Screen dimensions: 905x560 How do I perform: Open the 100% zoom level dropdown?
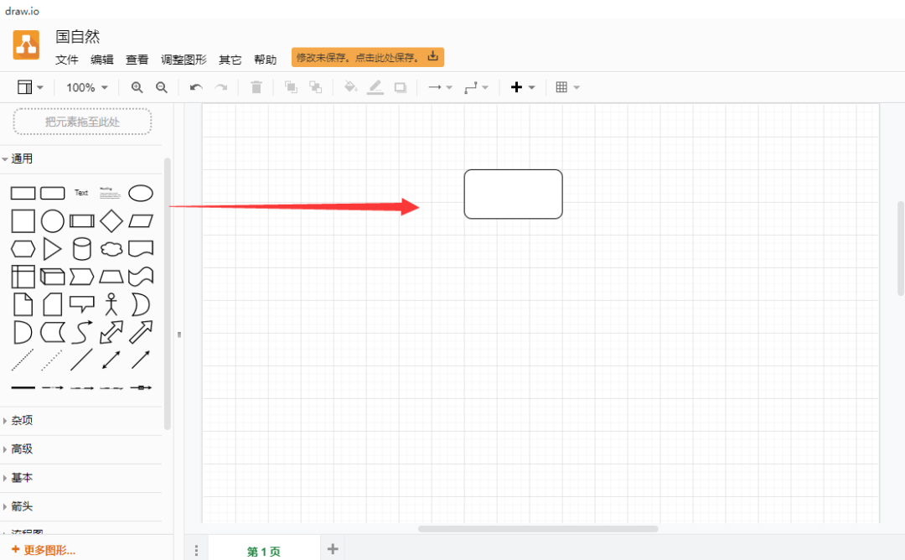click(87, 87)
